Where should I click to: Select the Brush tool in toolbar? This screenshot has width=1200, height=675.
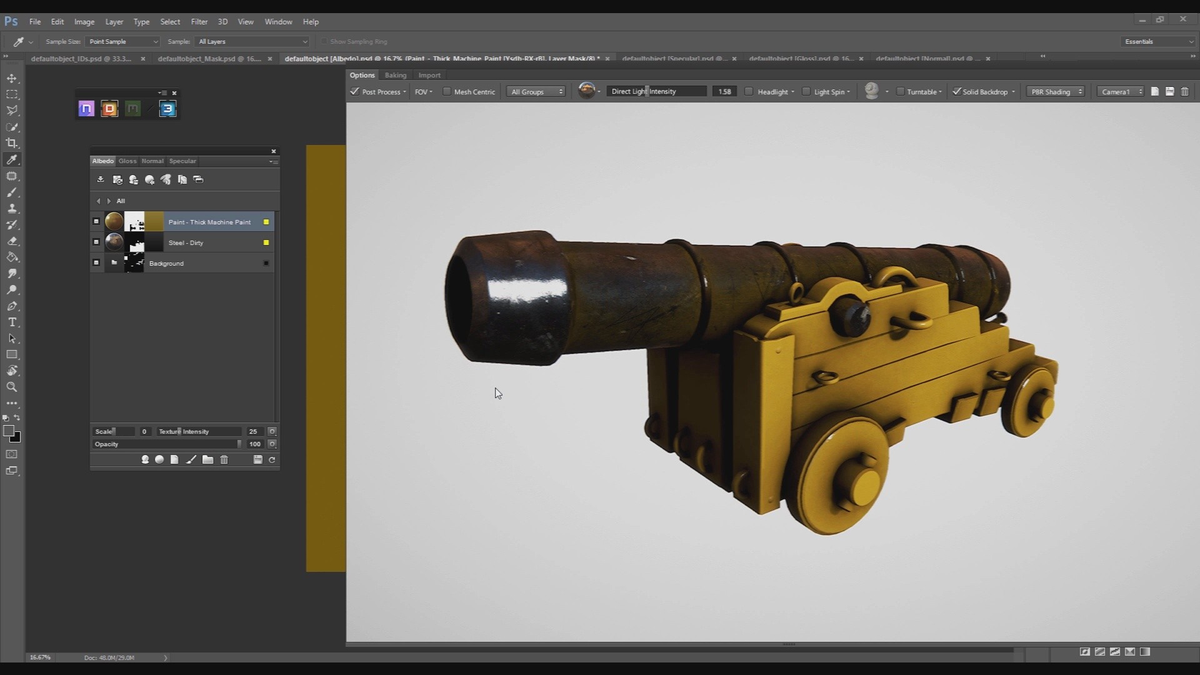pyautogui.click(x=12, y=192)
